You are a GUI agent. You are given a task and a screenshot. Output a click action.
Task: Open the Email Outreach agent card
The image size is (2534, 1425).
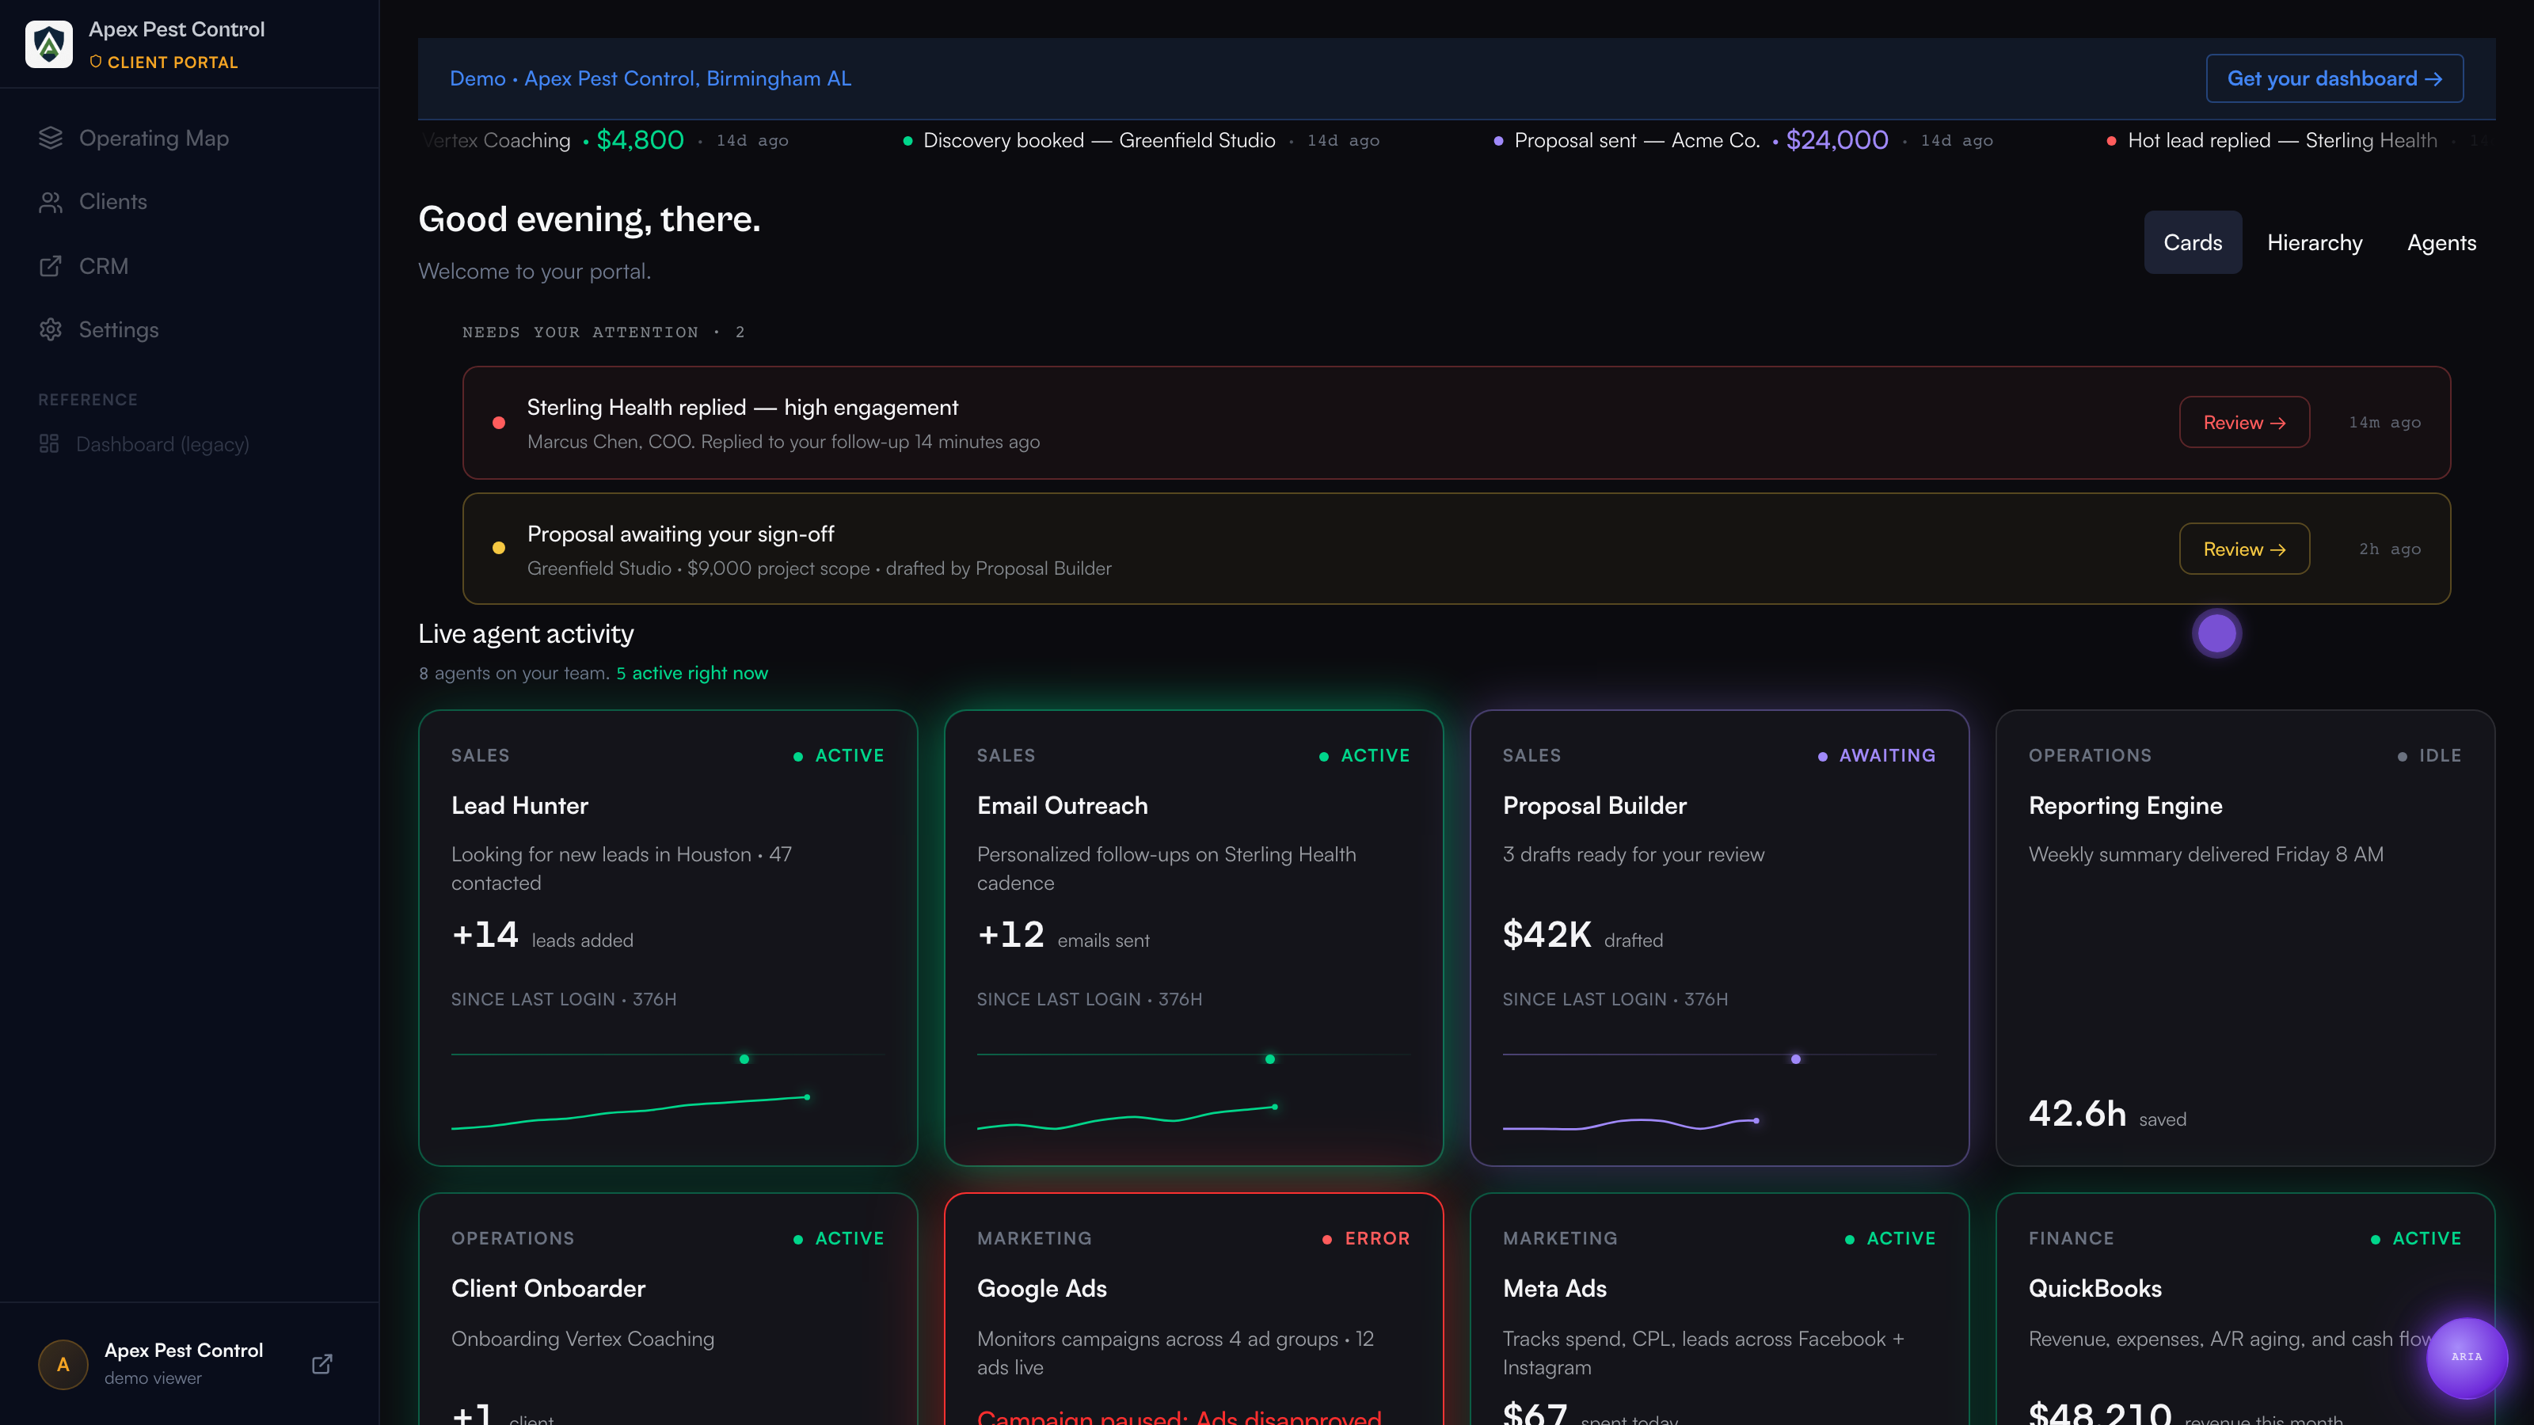pyautogui.click(x=1193, y=938)
